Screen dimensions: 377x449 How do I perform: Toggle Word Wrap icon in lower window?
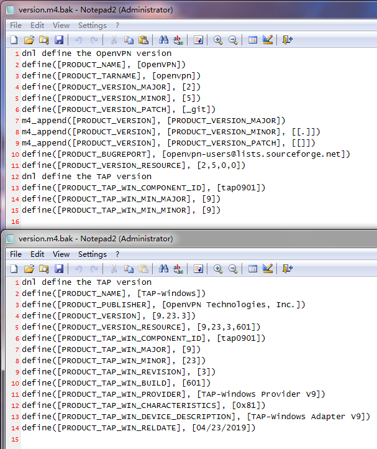(198, 269)
